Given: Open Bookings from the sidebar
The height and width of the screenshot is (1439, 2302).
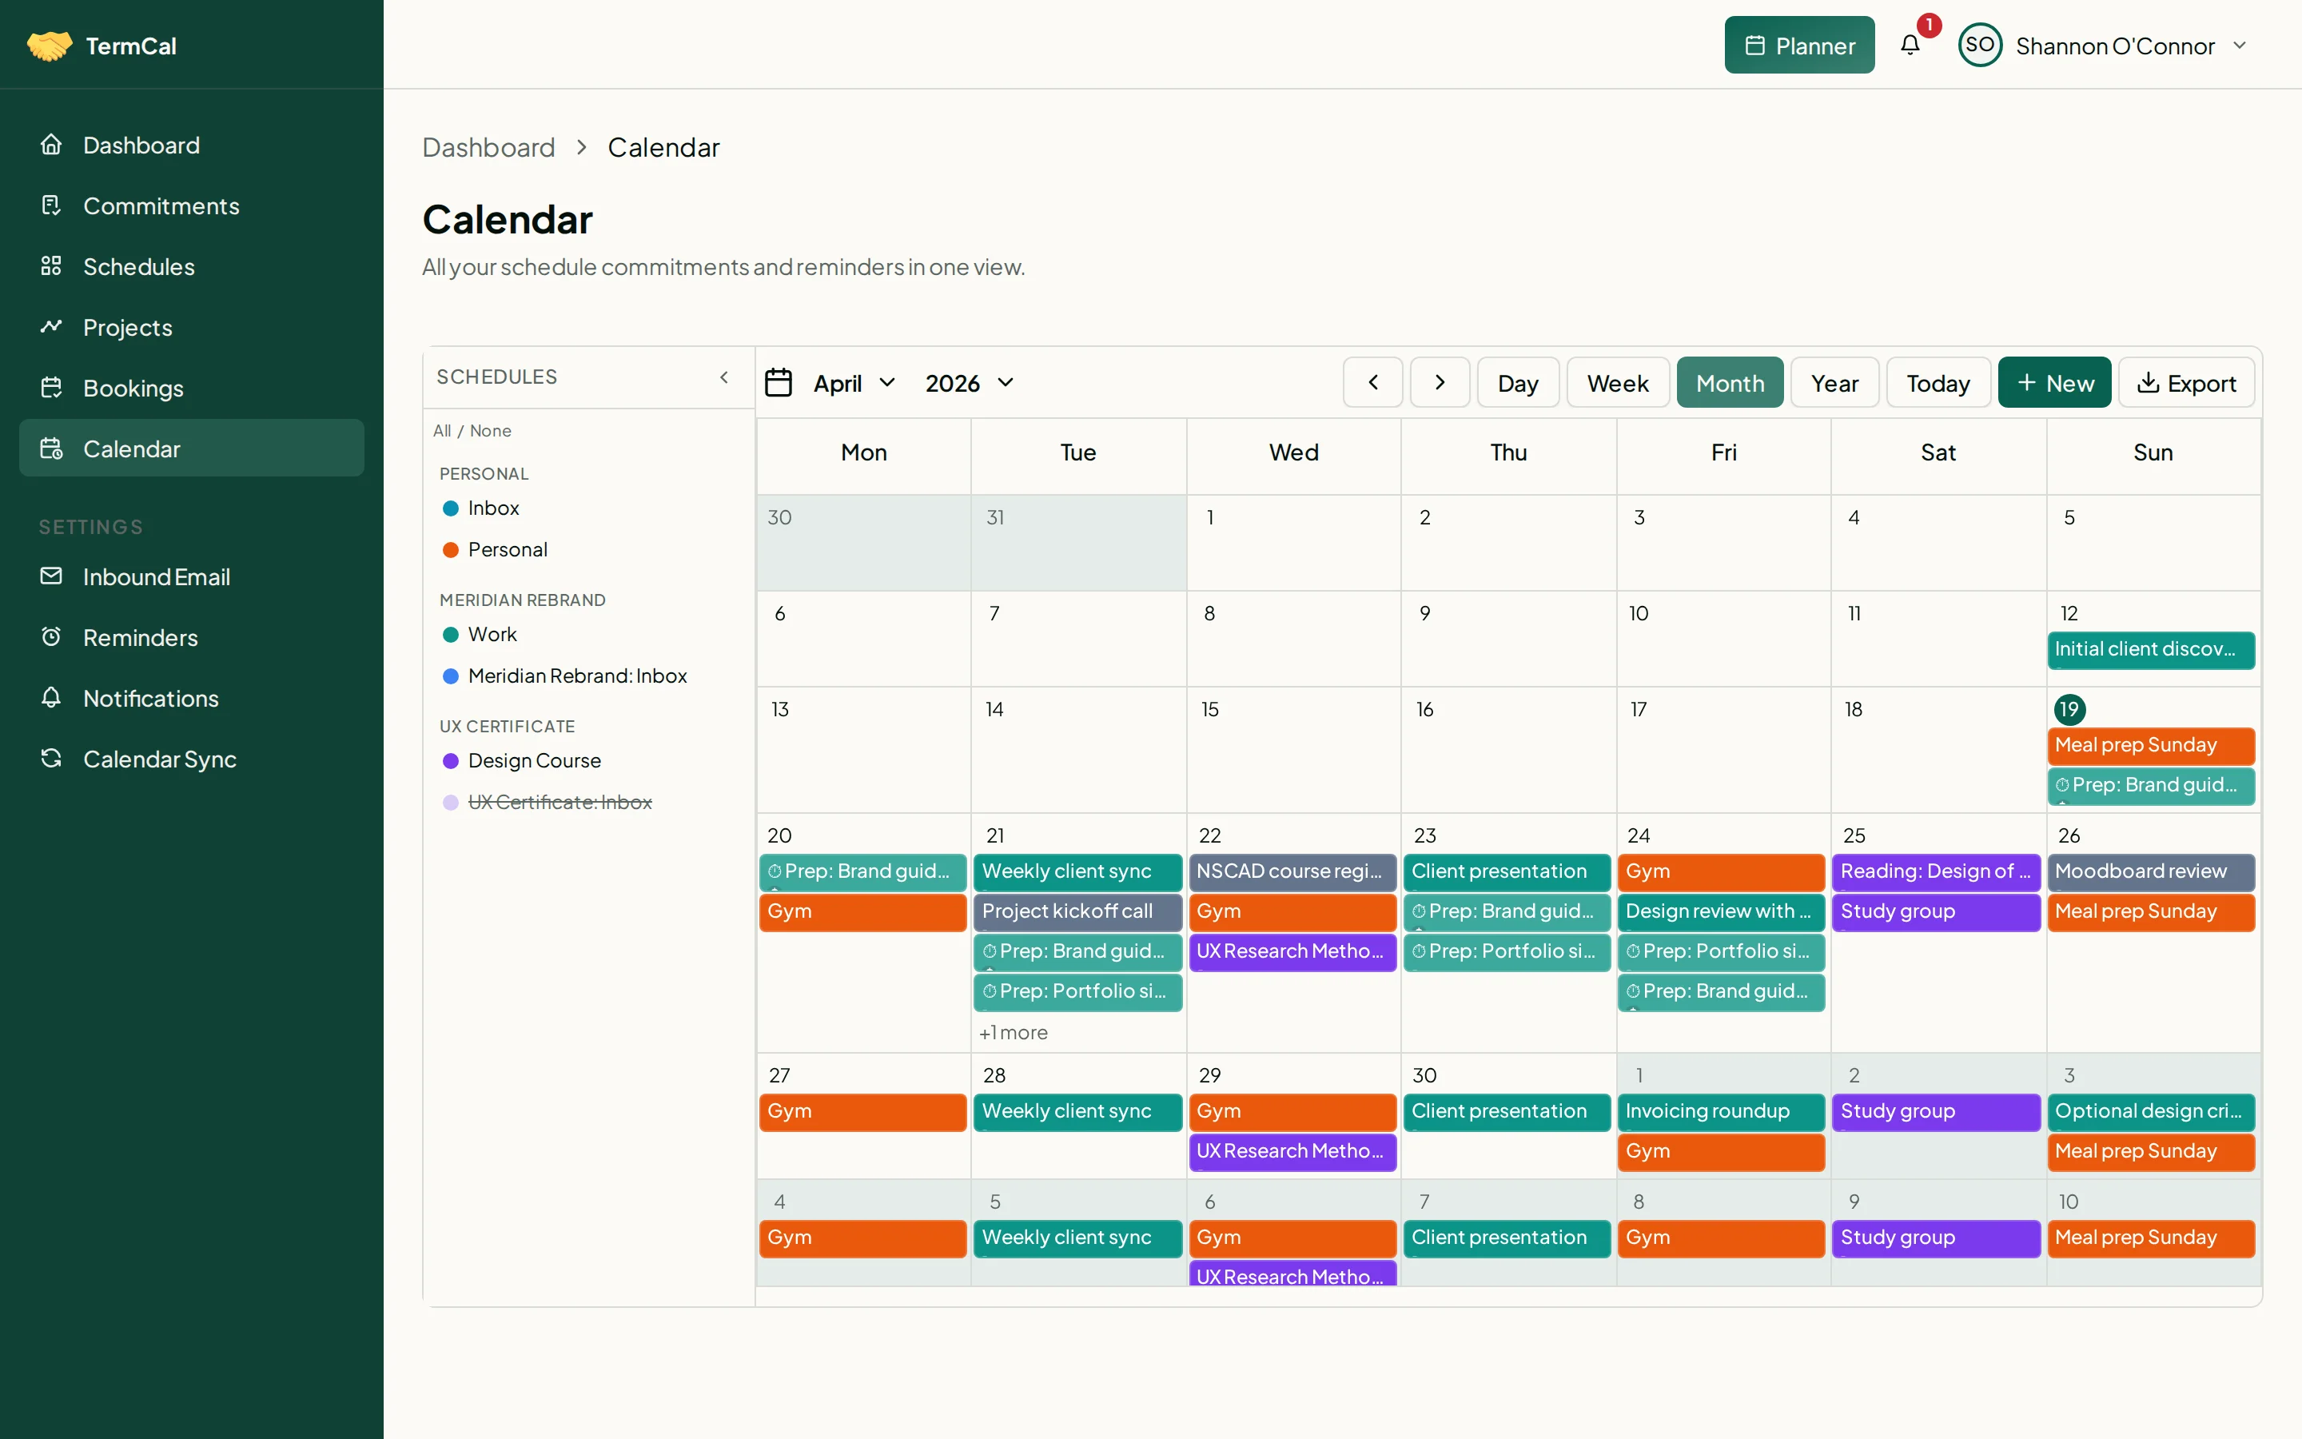Looking at the screenshot, I should pyautogui.click(x=133, y=388).
